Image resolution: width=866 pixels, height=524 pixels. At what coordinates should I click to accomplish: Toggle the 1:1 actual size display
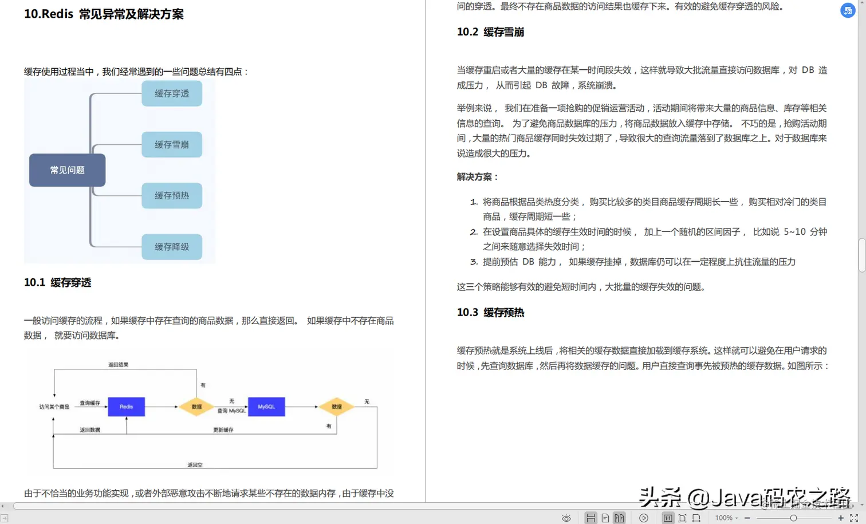(x=668, y=518)
